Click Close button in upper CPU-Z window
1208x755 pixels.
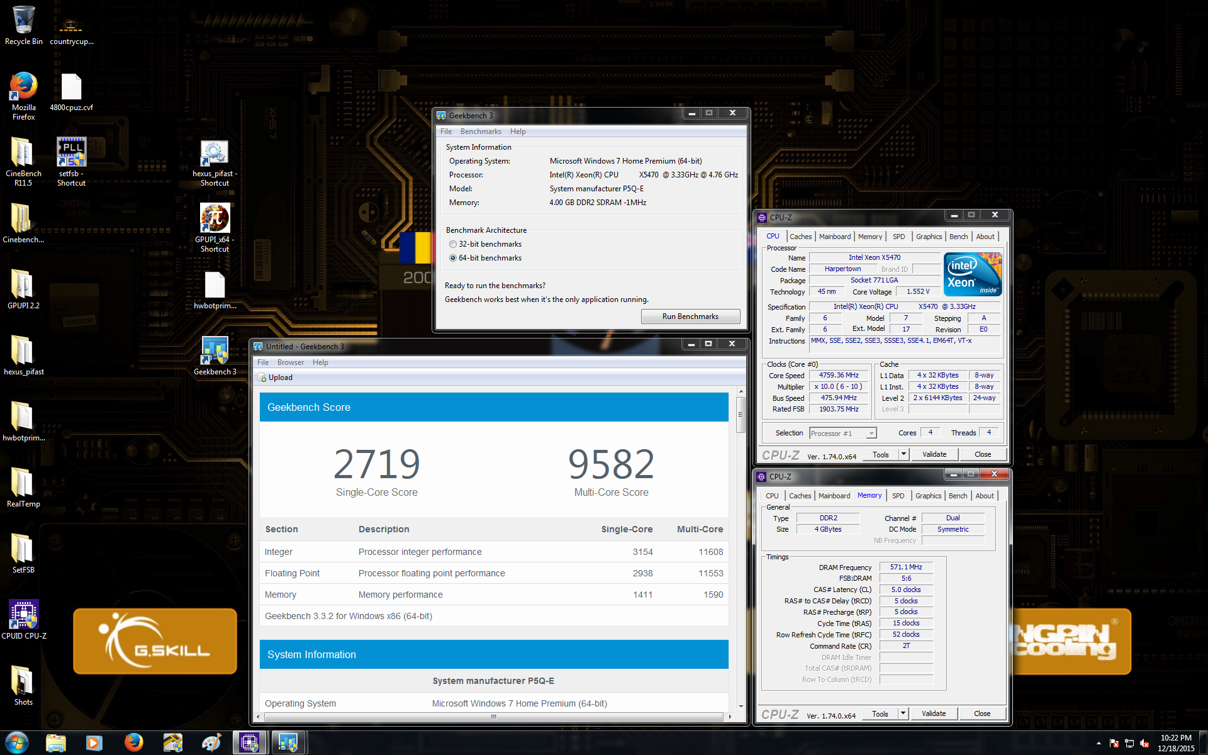click(983, 454)
